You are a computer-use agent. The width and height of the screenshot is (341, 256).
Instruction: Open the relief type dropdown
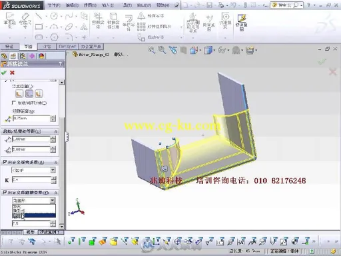pyautogui.click(x=53, y=200)
